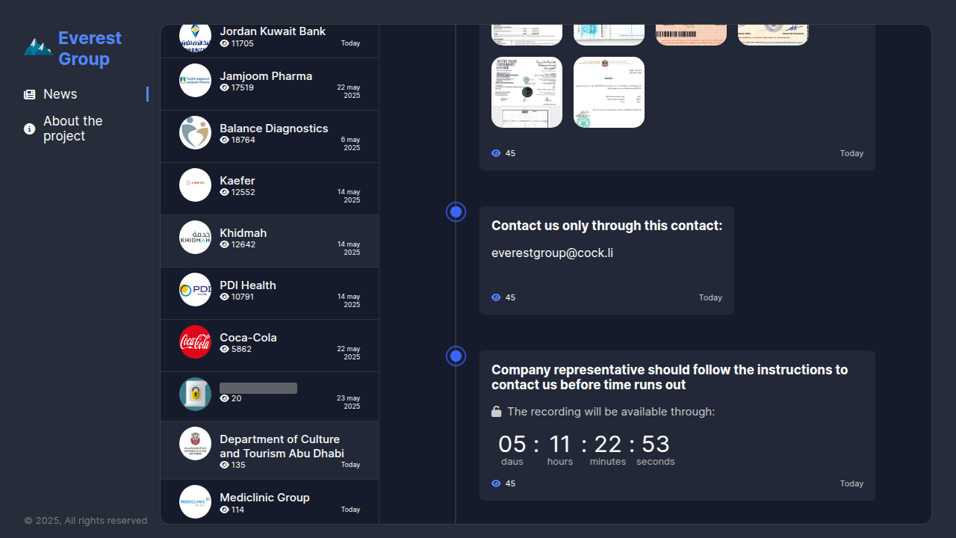Click the Abu Dhabi tourism department logo
Viewport: 956px width, 538px height.
195,444
